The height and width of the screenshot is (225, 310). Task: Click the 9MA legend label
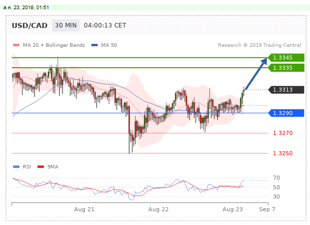click(53, 167)
